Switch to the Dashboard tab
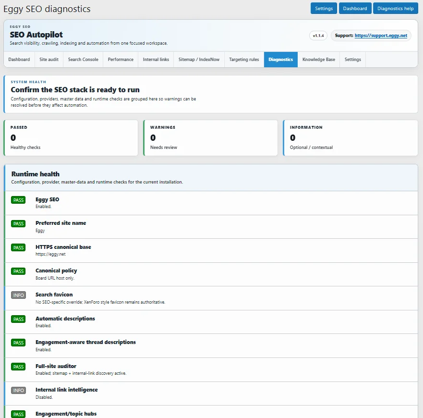 [19, 60]
